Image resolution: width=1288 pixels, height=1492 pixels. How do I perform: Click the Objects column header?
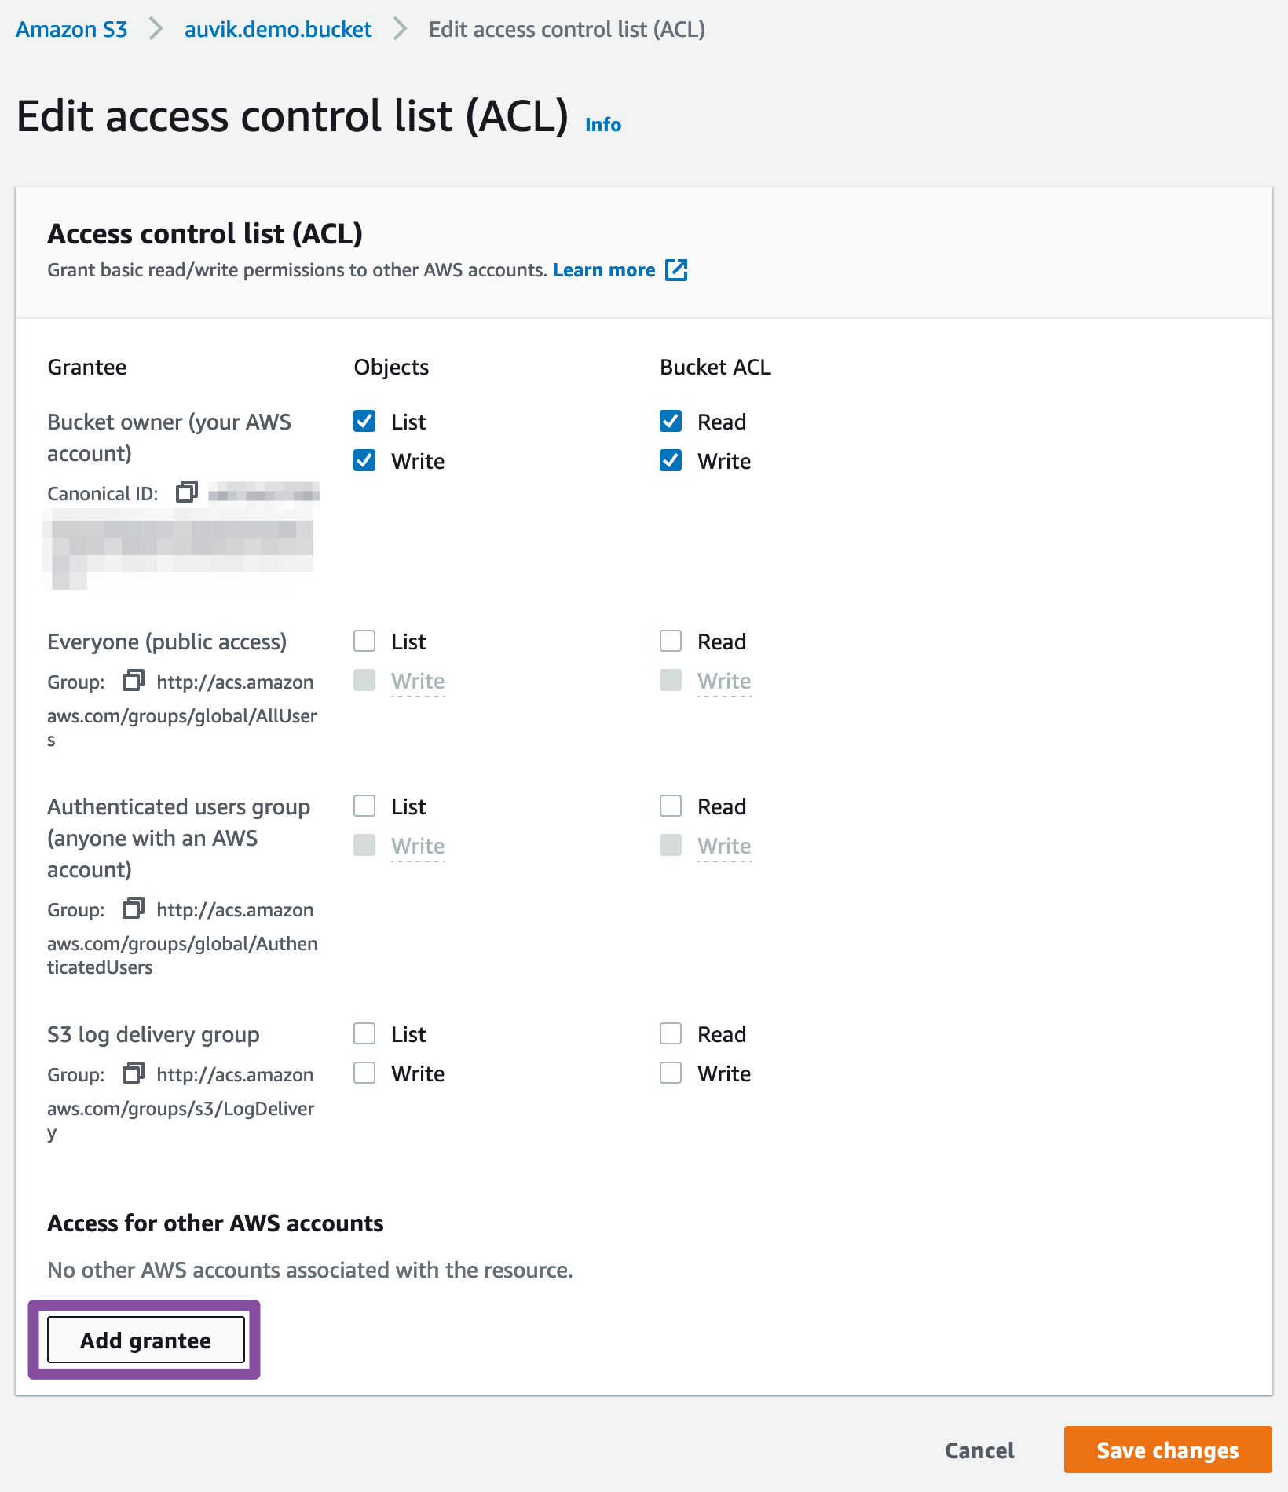click(391, 368)
